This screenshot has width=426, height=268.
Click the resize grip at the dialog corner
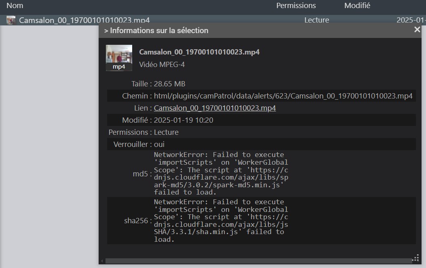pyautogui.click(x=415, y=258)
